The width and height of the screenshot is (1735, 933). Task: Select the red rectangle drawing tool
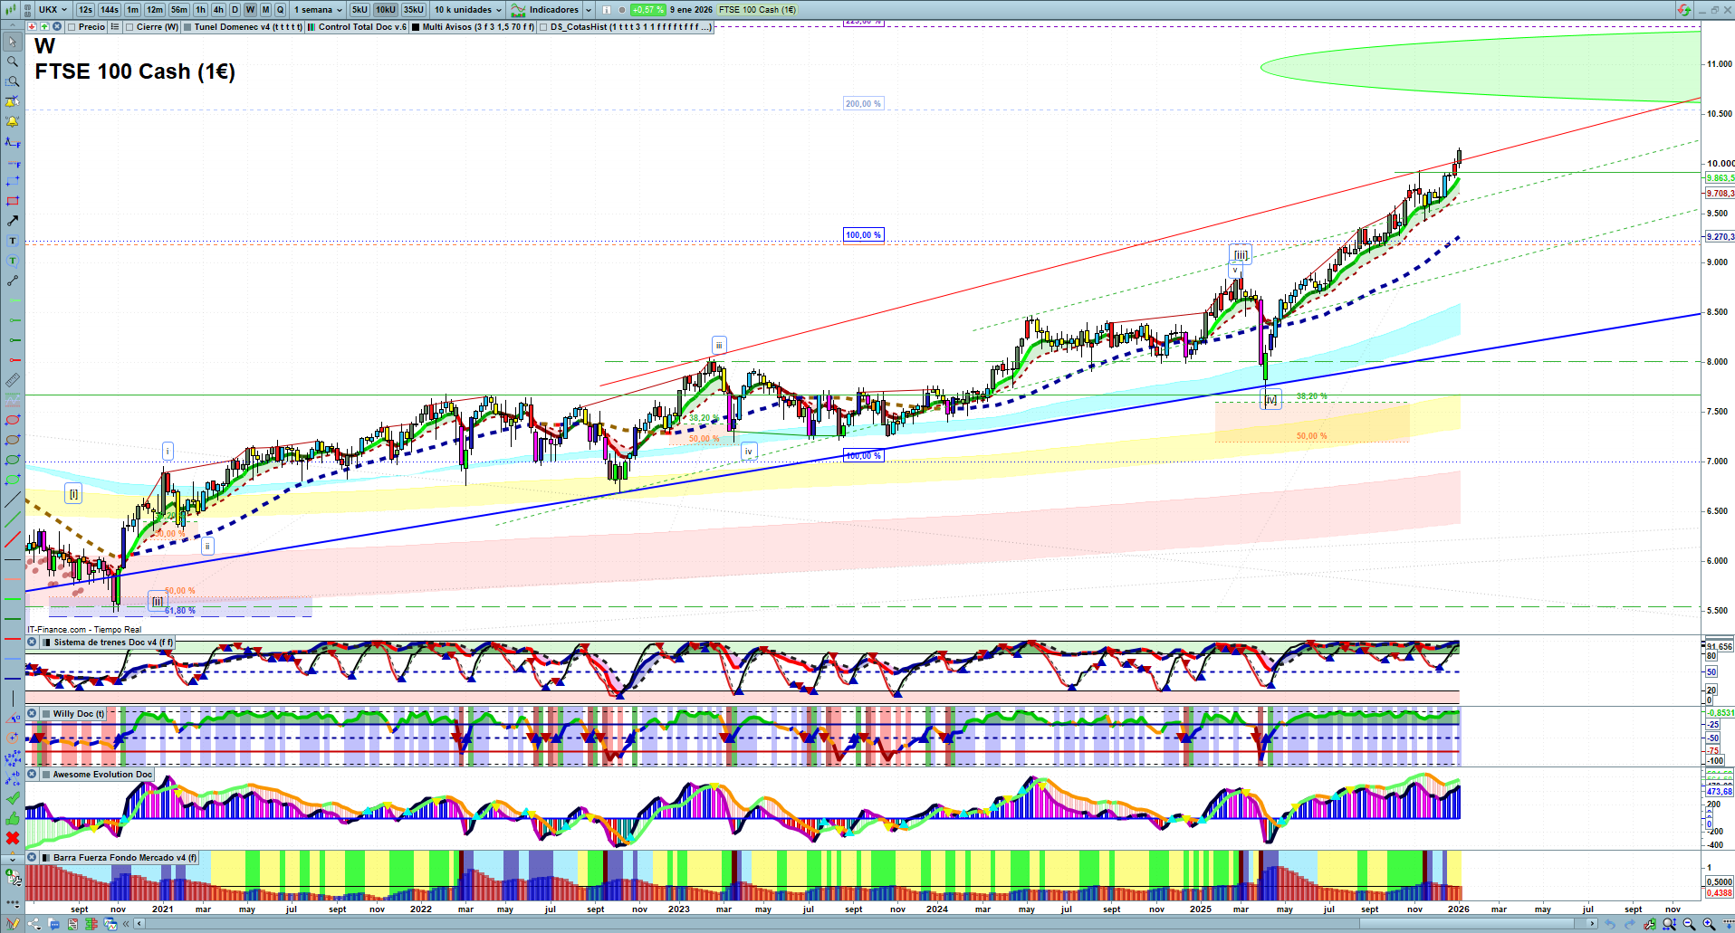coord(13,201)
